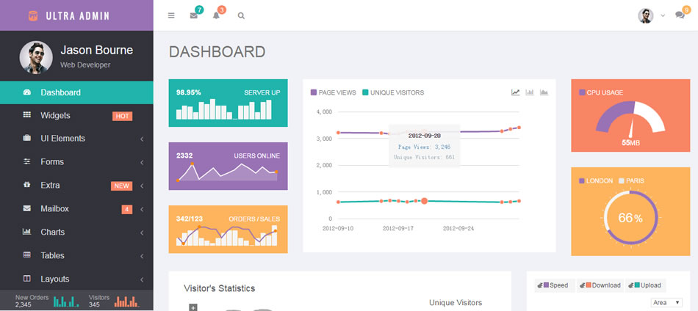Expand the UI Elements chevron
The height and width of the screenshot is (311, 698).
click(142, 139)
